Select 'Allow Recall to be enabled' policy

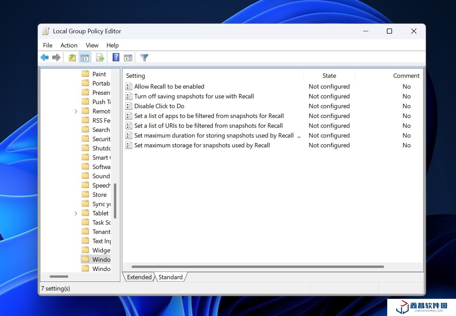[x=169, y=87]
